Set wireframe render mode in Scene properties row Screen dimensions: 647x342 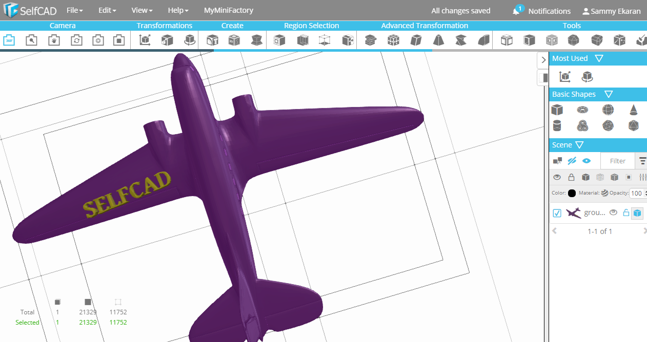click(600, 177)
